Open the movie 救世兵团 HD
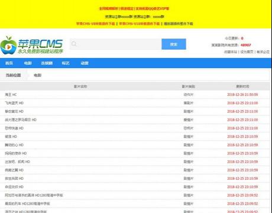The width and height of the screenshot is (272, 213). tap(14, 179)
